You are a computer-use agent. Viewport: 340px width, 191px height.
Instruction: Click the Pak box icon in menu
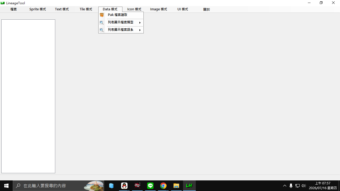click(102, 15)
